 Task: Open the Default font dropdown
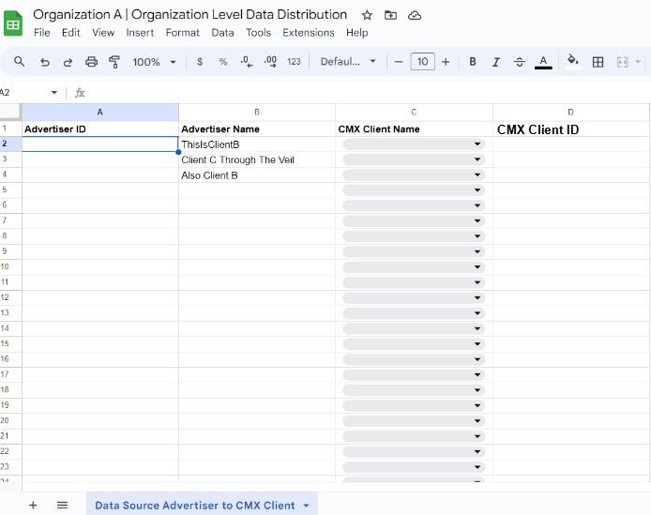348,62
